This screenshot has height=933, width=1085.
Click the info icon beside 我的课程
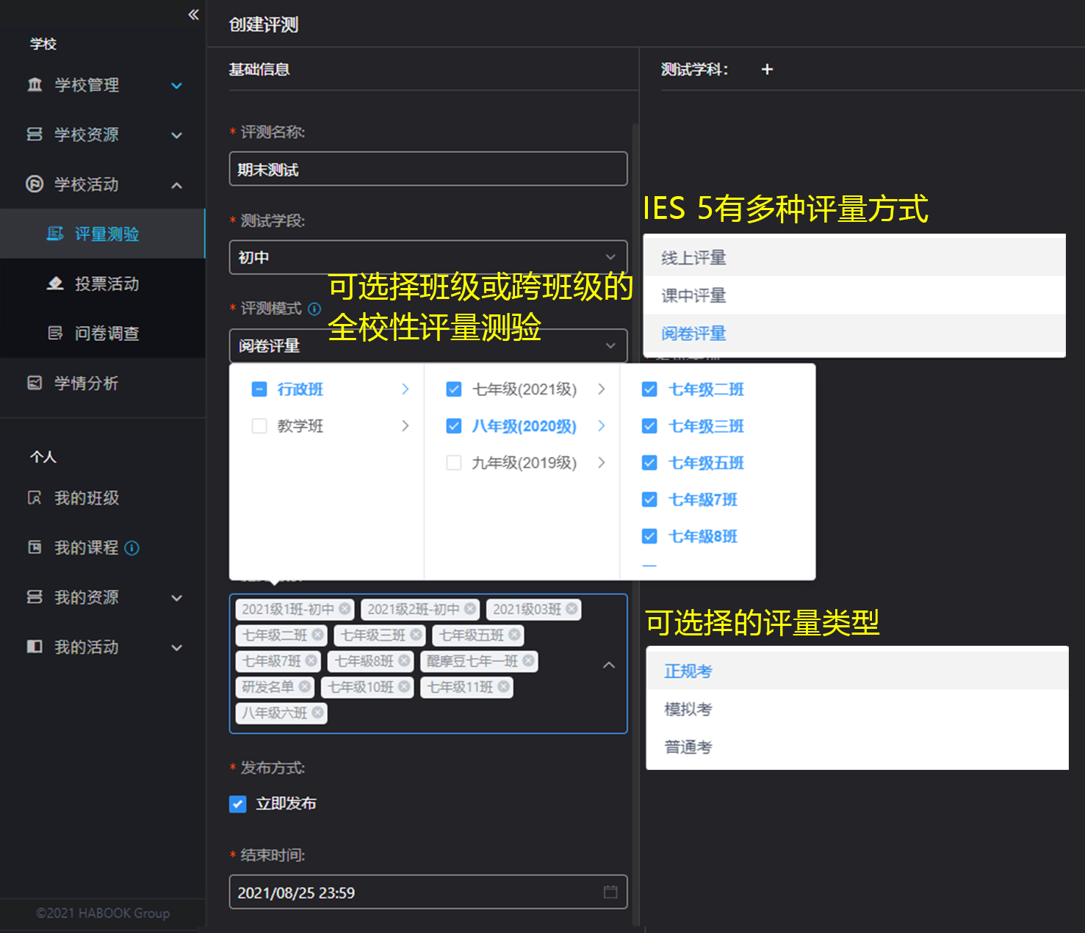tap(132, 548)
